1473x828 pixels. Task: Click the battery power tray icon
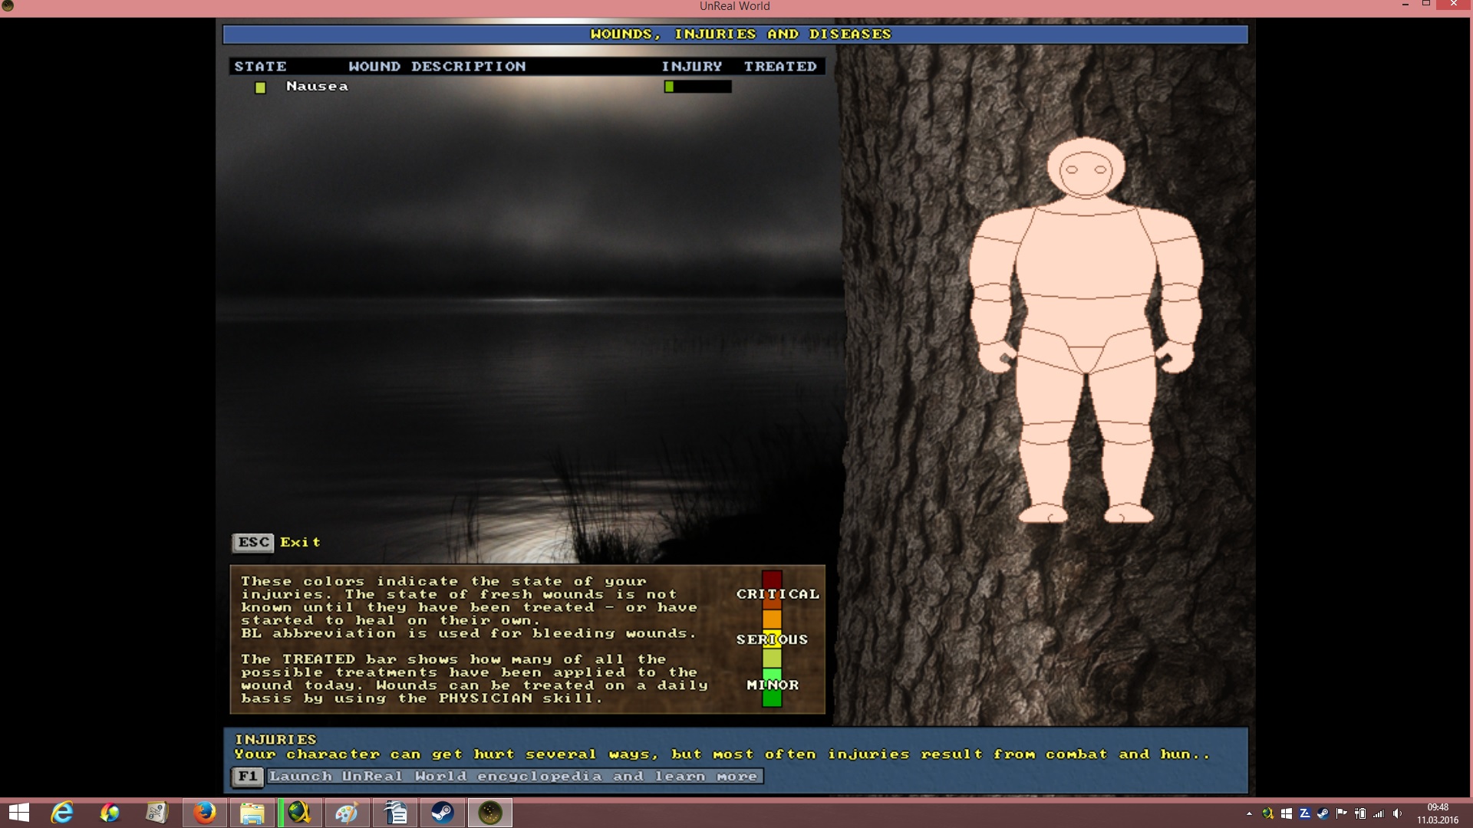click(x=1360, y=813)
